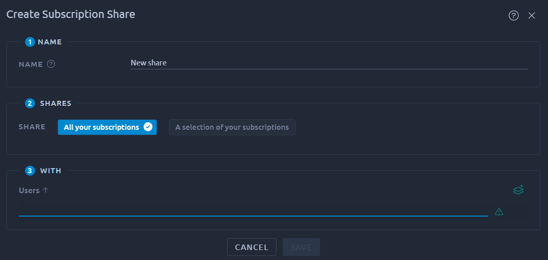Select the All your subscriptions option
548x260 pixels.
coord(107,127)
